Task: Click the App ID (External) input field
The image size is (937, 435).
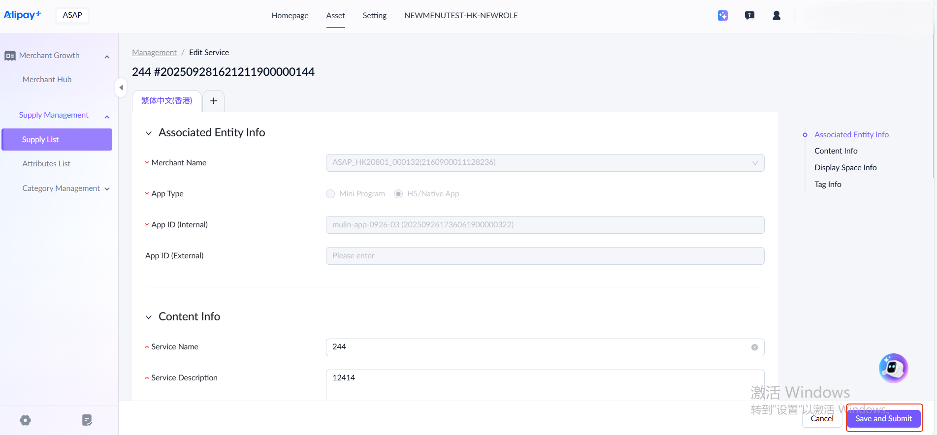Action: point(545,256)
